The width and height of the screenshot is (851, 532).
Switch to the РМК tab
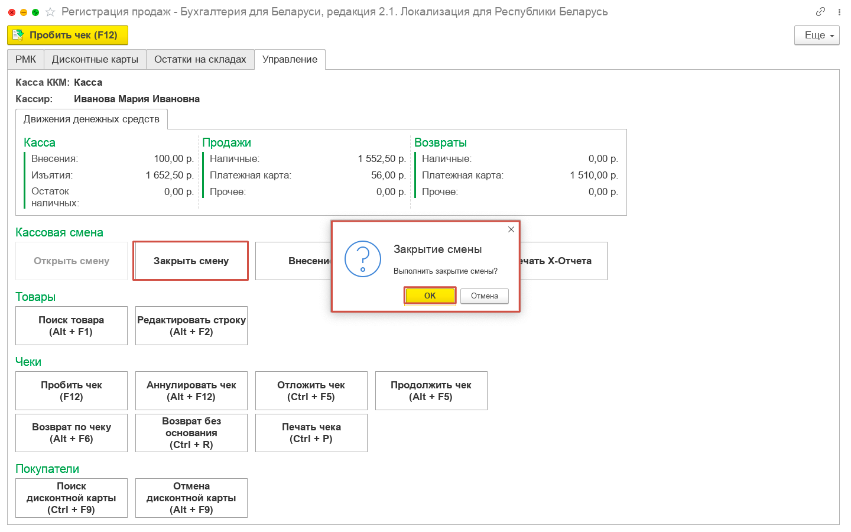[x=25, y=60]
